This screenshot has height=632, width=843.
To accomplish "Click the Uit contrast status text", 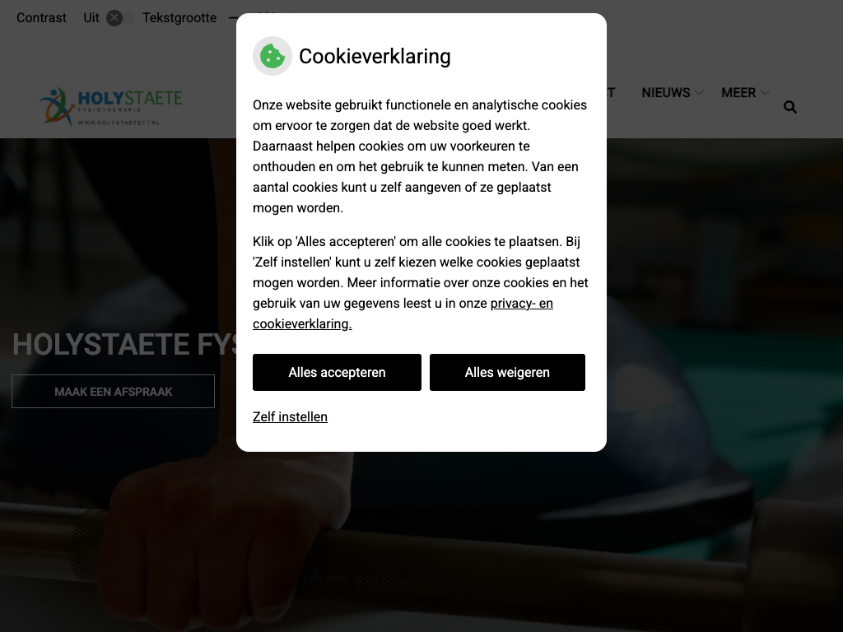I will [x=91, y=18].
